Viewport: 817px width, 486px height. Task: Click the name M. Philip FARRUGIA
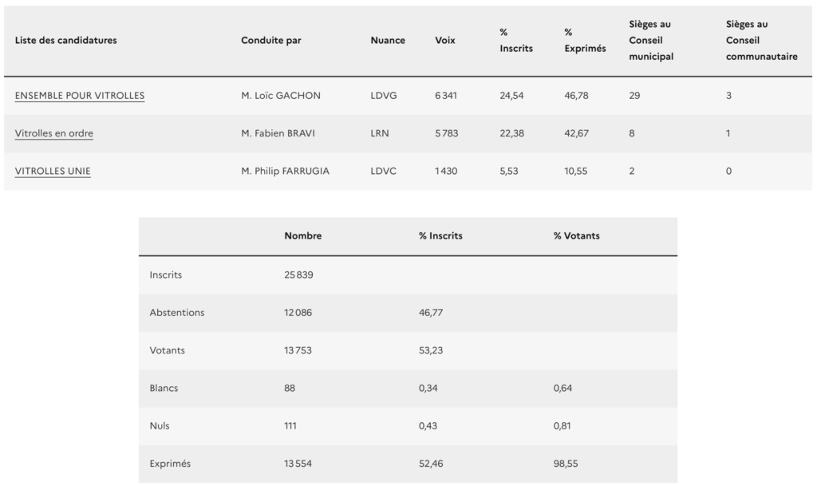click(x=286, y=171)
